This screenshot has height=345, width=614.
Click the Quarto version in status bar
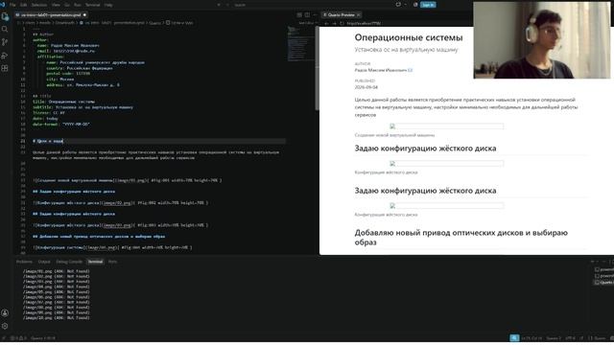click(43, 338)
